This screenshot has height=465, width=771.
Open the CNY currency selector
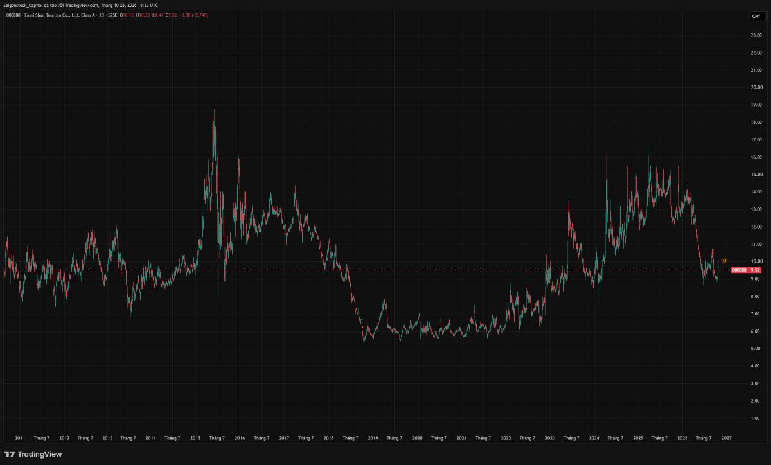click(756, 16)
